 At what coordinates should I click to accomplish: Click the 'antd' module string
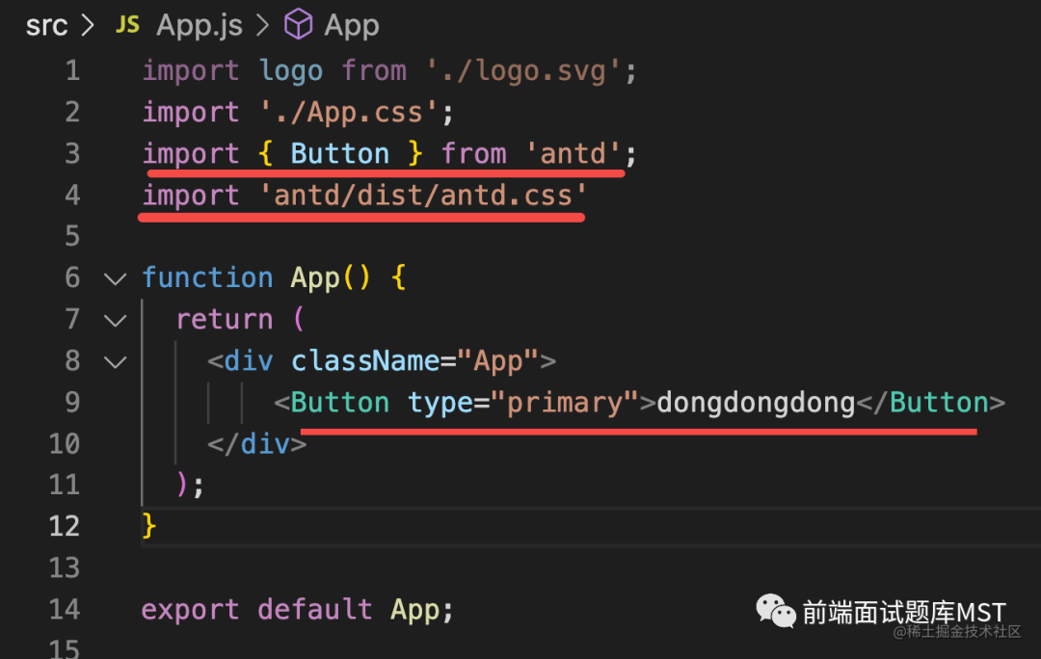(x=573, y=154)
